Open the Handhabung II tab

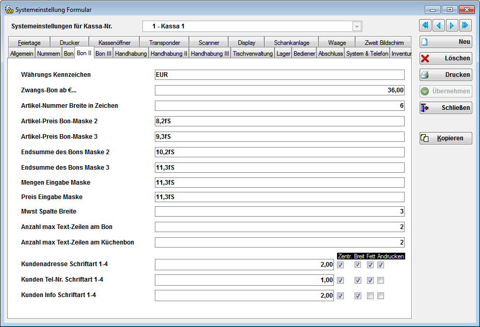pos(169,54)
